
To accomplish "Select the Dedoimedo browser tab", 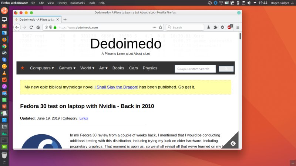I will [x=37, y=20].
